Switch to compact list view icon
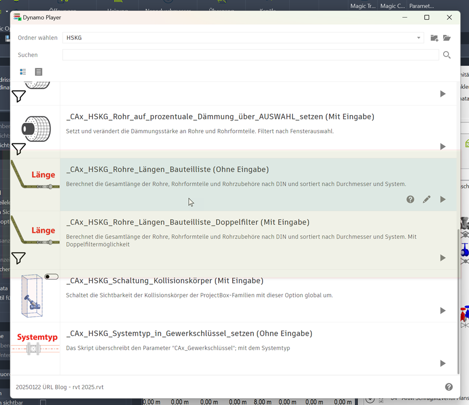Screen dimensions: 469x405 (23, 72)
